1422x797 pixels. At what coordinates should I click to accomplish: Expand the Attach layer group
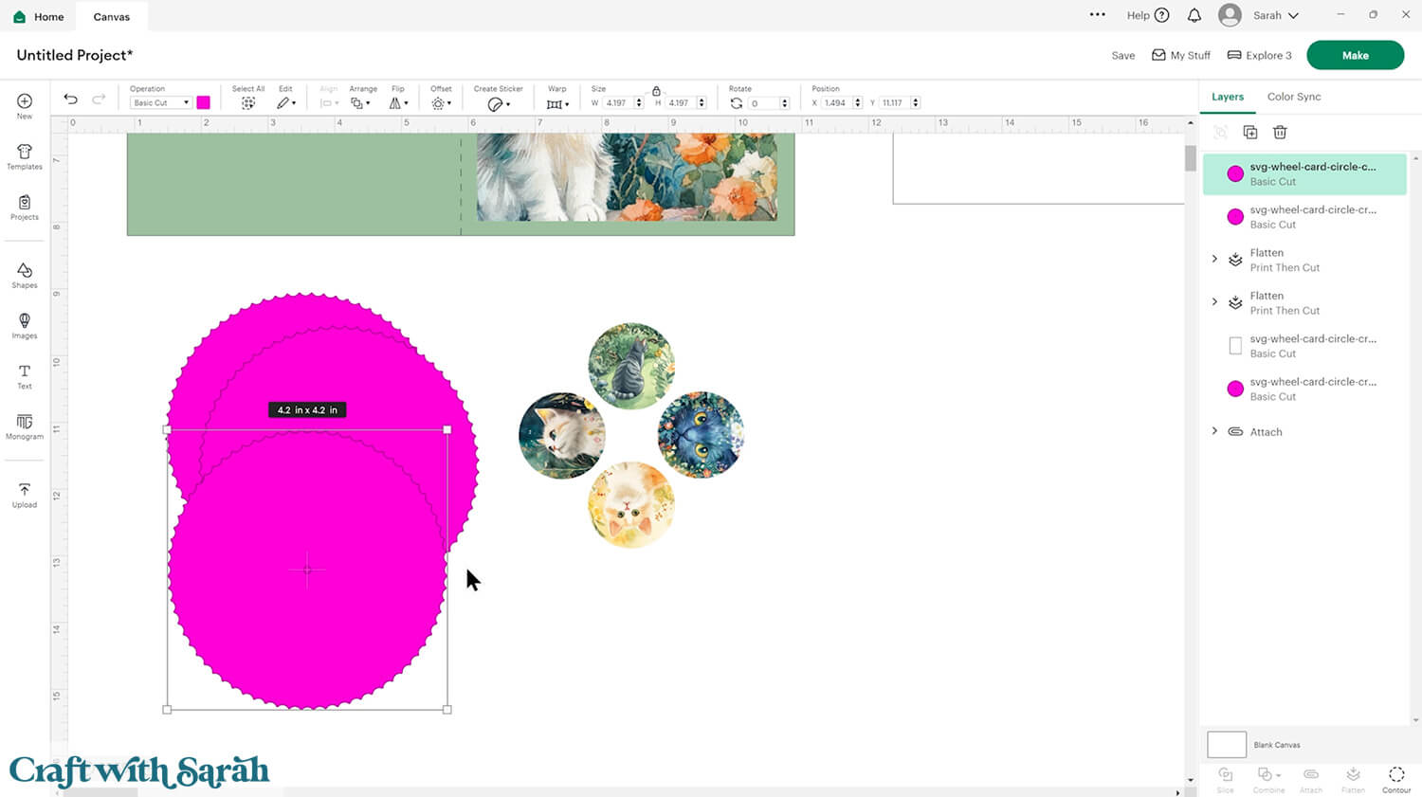click(x=1214, y=431)
